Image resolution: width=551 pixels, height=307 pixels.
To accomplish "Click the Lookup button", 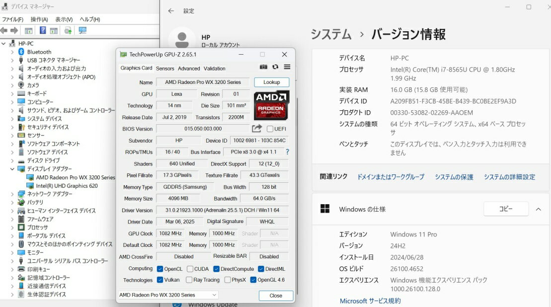I will (x=271, y=82).
